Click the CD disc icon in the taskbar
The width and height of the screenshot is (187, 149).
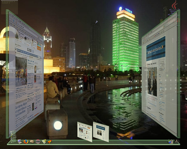click(38, 142)
